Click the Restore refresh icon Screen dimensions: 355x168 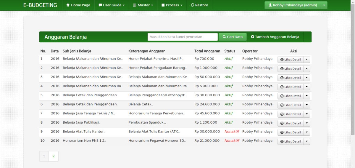click(193, 5)
